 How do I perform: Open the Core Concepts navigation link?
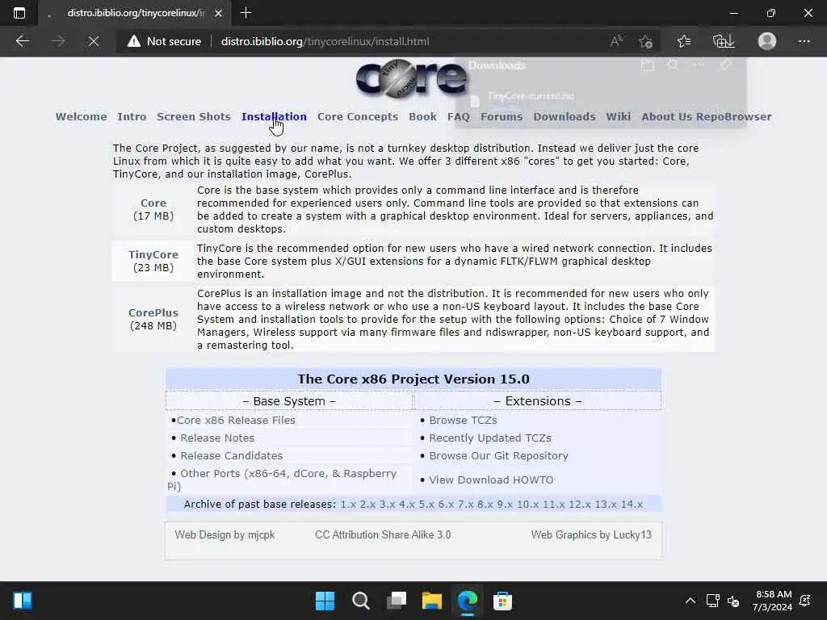(358, 116)
